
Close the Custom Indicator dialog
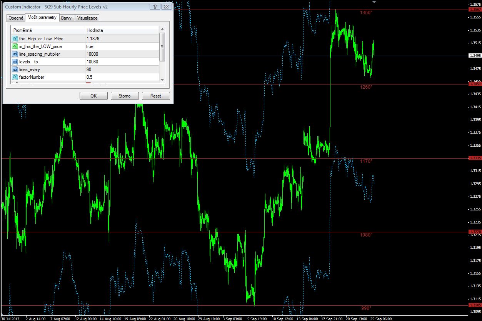[166, 7]
